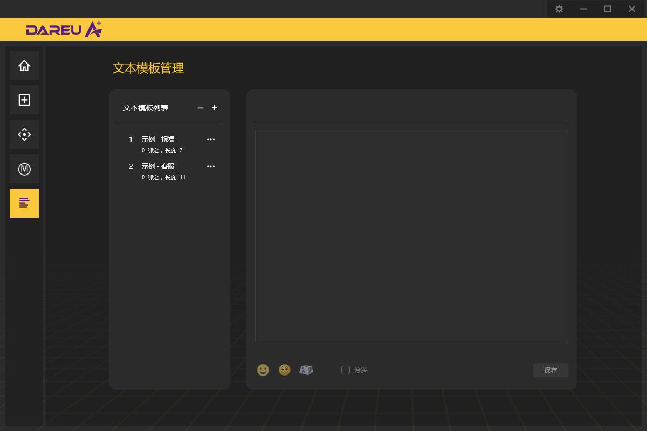Click the keyboard key insert icon
The image size is (647, 431).
click(x=306, y=370)
